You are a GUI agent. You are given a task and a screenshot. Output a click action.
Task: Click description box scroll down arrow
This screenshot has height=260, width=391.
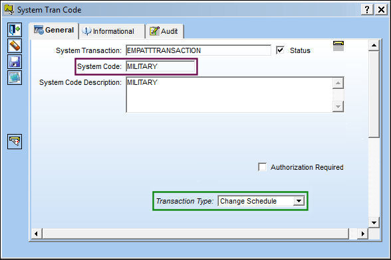tap(338, 107)
